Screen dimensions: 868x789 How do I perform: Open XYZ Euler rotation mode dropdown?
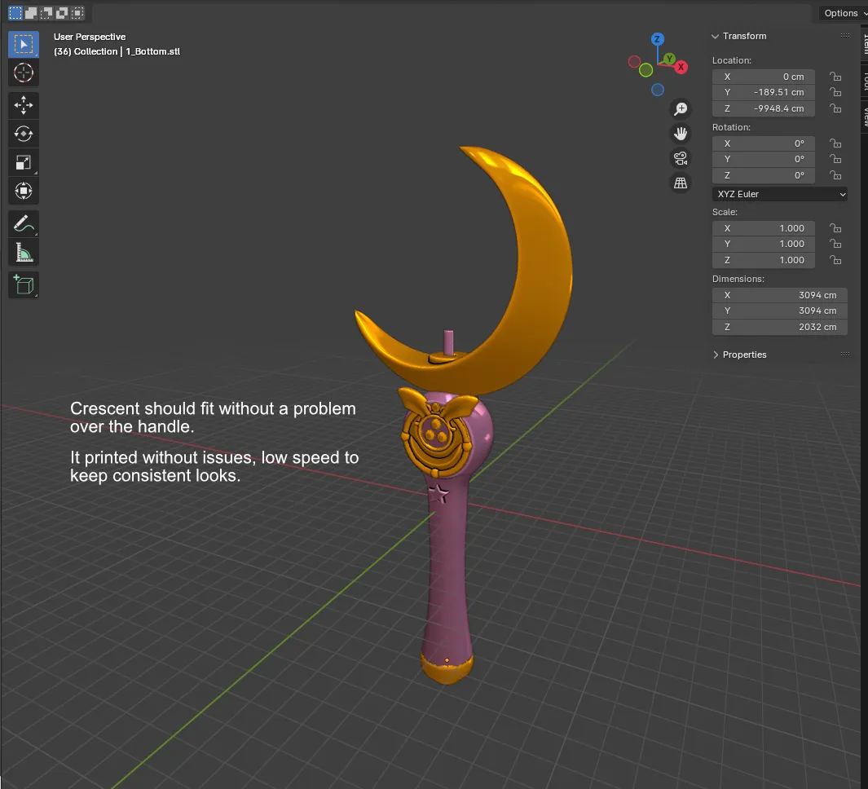point(779,194)
